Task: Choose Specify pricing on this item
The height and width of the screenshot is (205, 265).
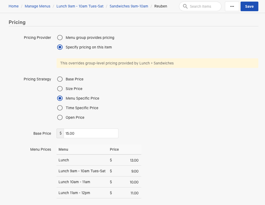Action: tap(60, 47)
